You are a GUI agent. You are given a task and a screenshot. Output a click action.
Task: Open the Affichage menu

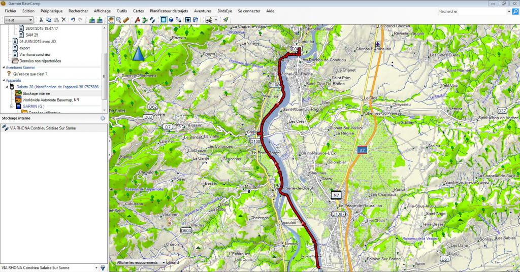102,11
